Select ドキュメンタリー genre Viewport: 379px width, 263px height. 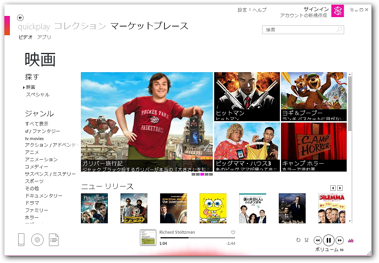click(x=44, y=196)
